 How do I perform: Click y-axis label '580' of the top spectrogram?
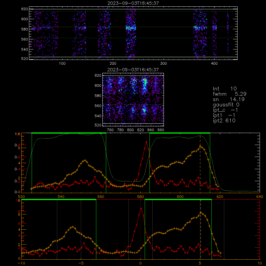24,29
